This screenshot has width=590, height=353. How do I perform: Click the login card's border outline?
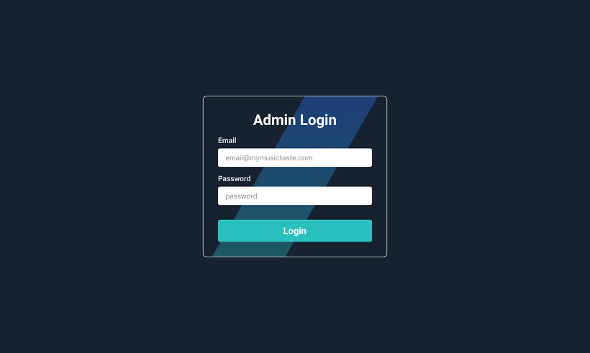pyautogui.click(x=203, y=177)
